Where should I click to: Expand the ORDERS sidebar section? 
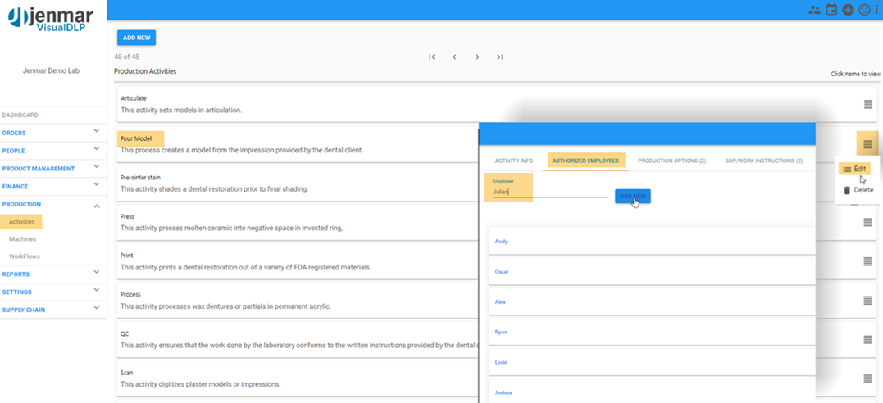pos(96,130)
